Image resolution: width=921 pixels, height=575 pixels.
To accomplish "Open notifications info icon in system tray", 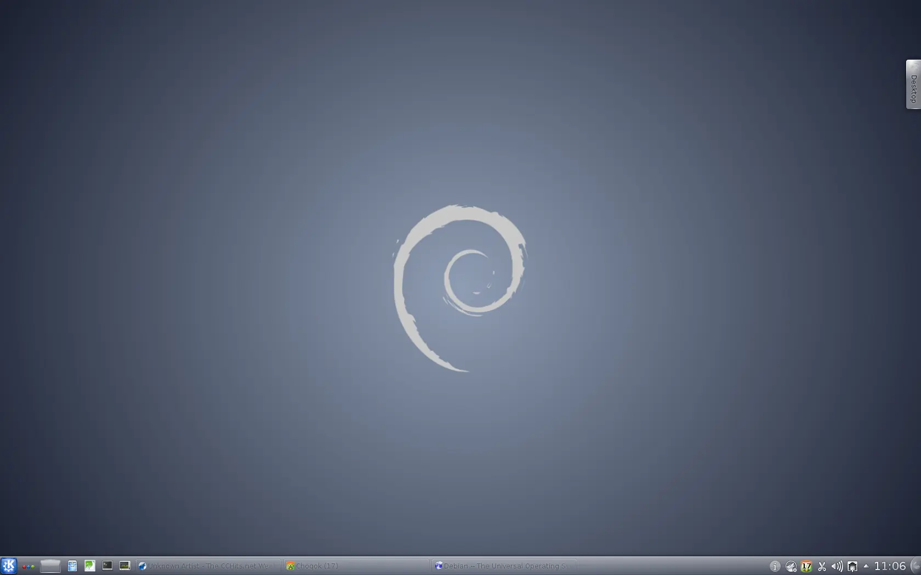I will click(x=775, y=566).
